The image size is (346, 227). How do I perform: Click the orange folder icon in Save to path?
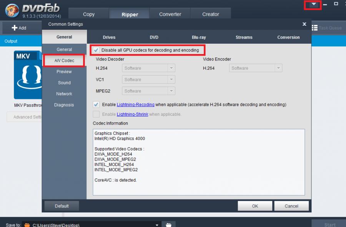(x=27, y=225)
